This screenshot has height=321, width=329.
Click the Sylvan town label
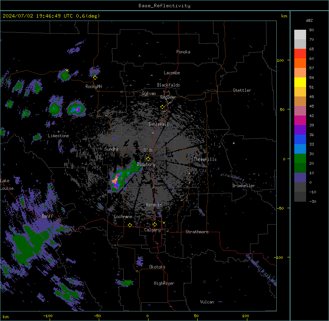click(x=149, y=93)
